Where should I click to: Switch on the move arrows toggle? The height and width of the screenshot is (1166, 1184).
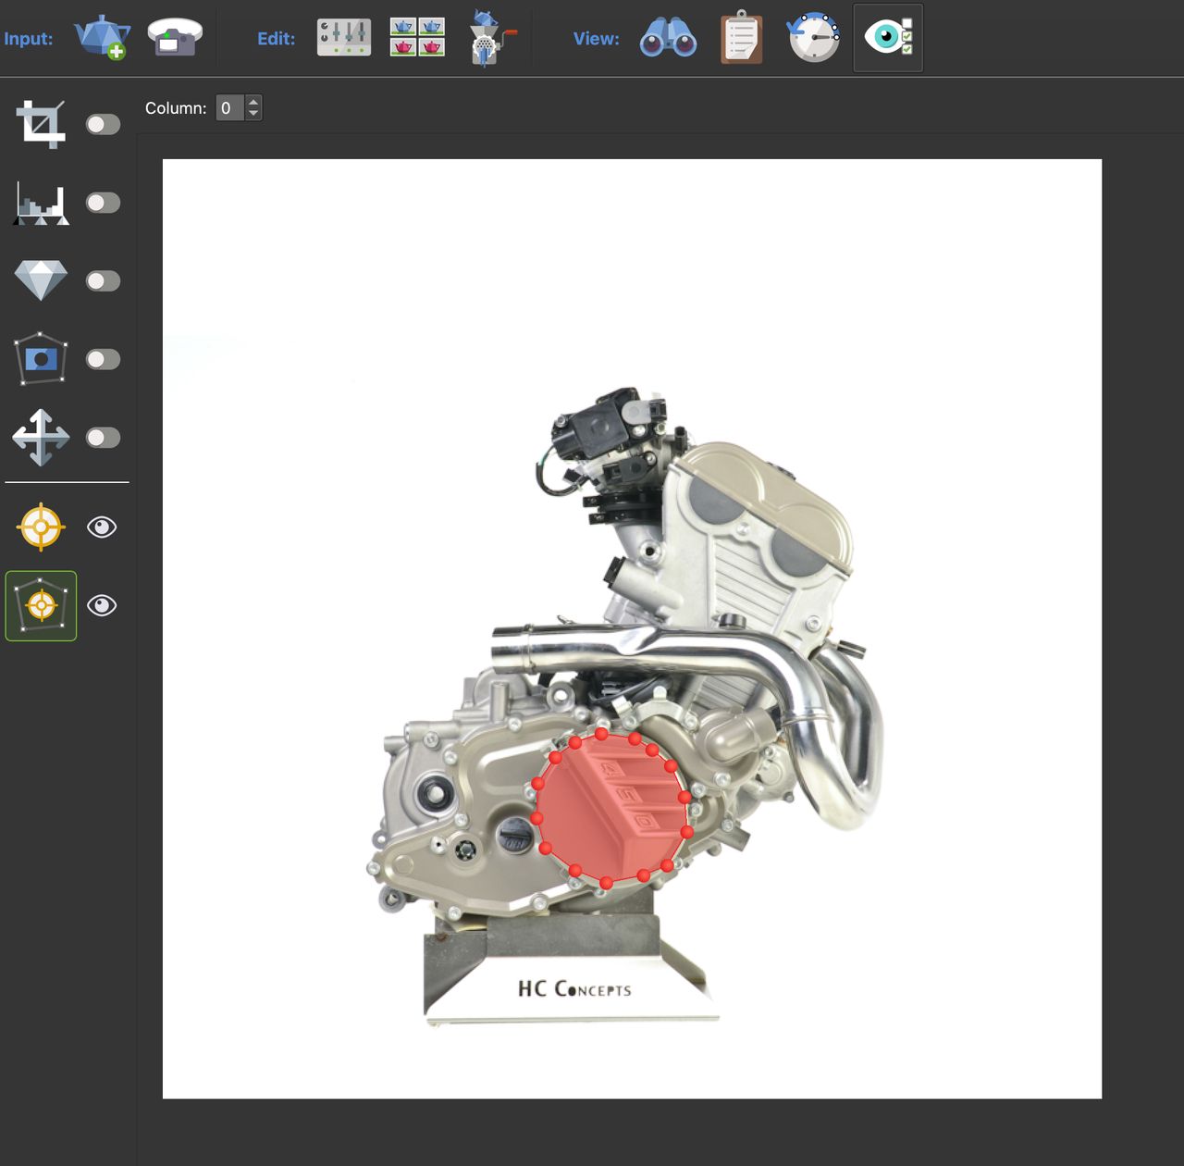point(103,437)
